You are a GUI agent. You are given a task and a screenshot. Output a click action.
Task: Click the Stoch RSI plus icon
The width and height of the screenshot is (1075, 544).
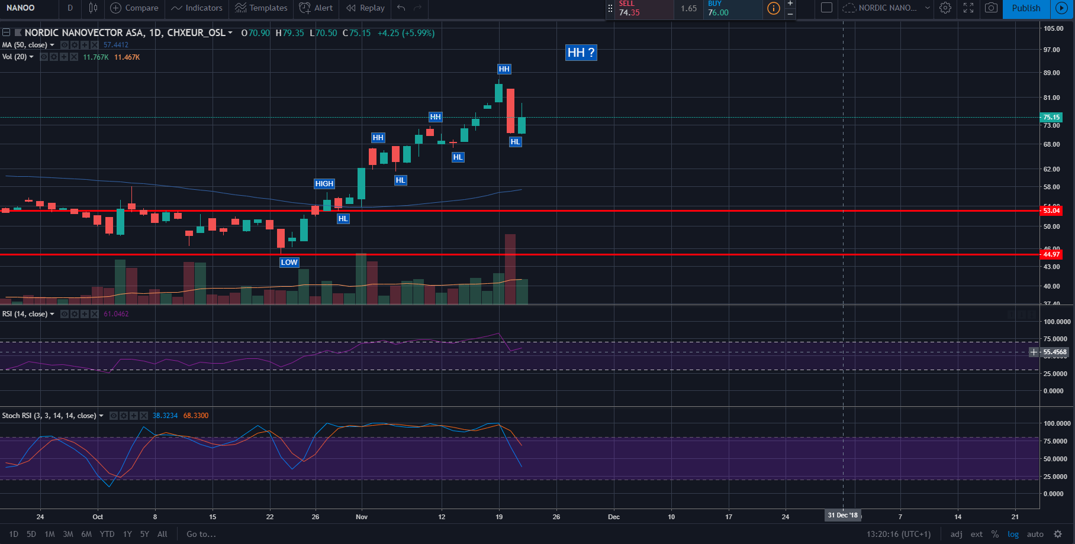pyautogui.click(x=134, y=416)
